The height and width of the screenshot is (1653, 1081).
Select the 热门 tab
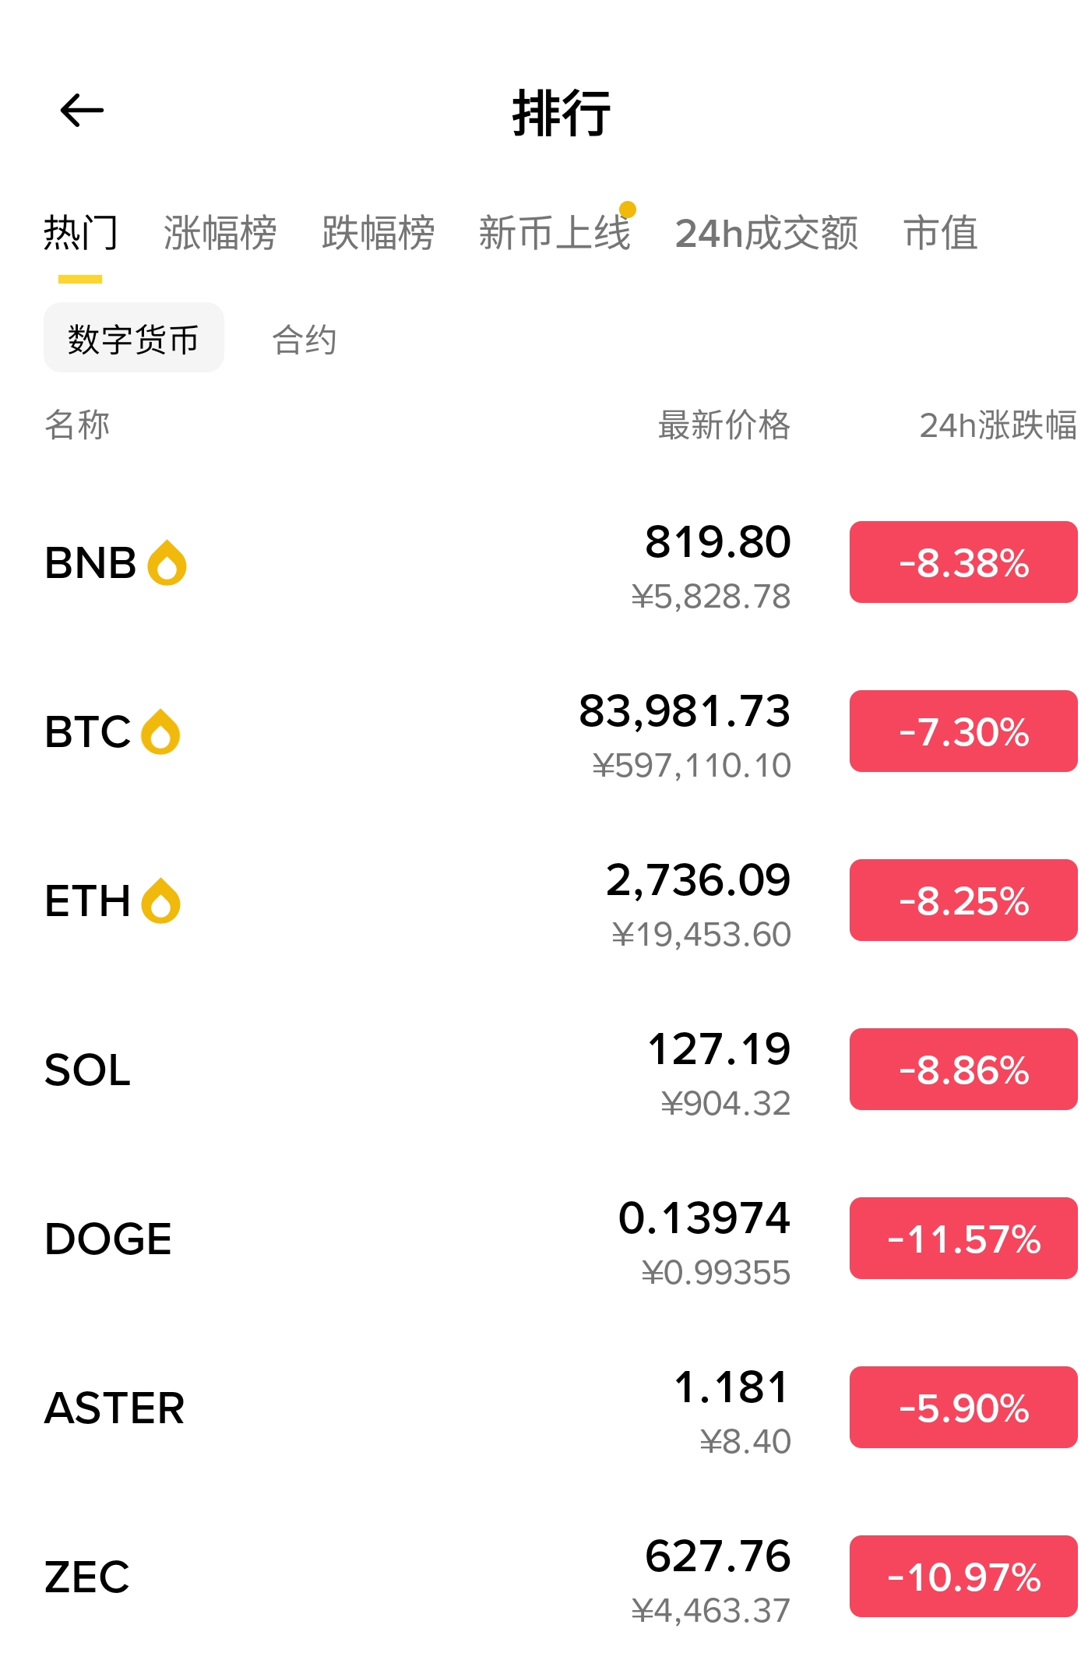click(x=80, y=233)
